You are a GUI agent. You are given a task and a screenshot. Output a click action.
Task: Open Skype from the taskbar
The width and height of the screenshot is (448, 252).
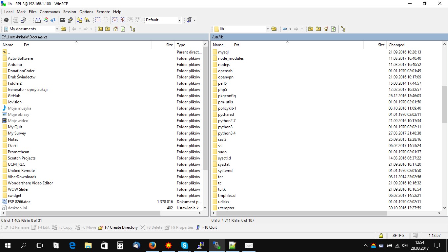tap(184, 245)
